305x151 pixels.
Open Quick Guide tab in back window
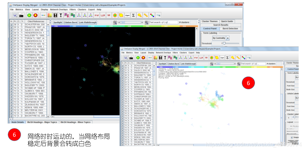click(x=227, y=22)
